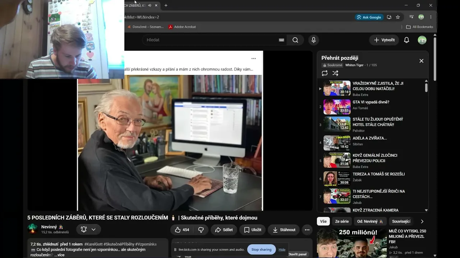Open the GTA VI vypadá divně? thumbnail
This screenshot has height=258, width=460.
coord(337,107)
